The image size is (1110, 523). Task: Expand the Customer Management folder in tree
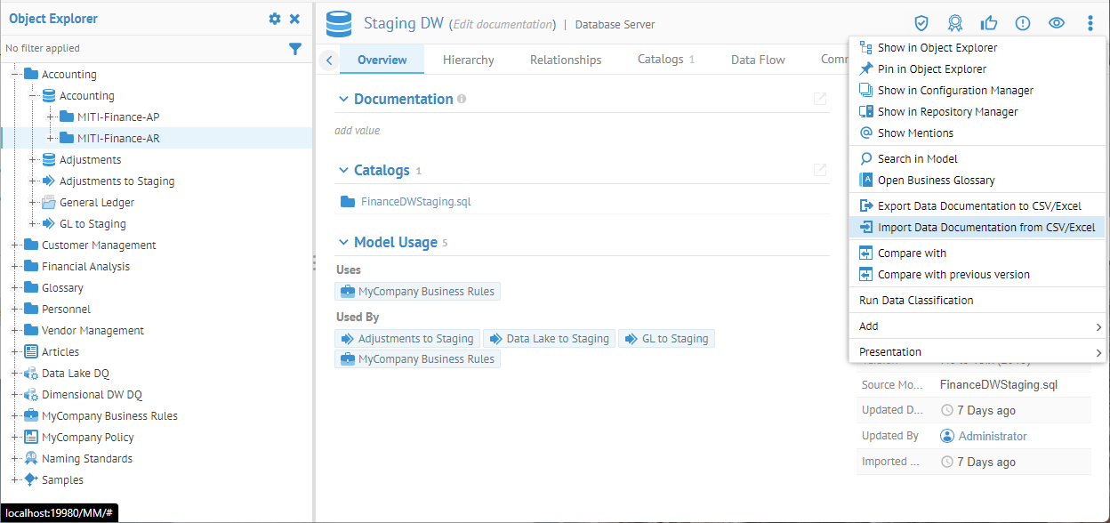click(x=15, y=245)
